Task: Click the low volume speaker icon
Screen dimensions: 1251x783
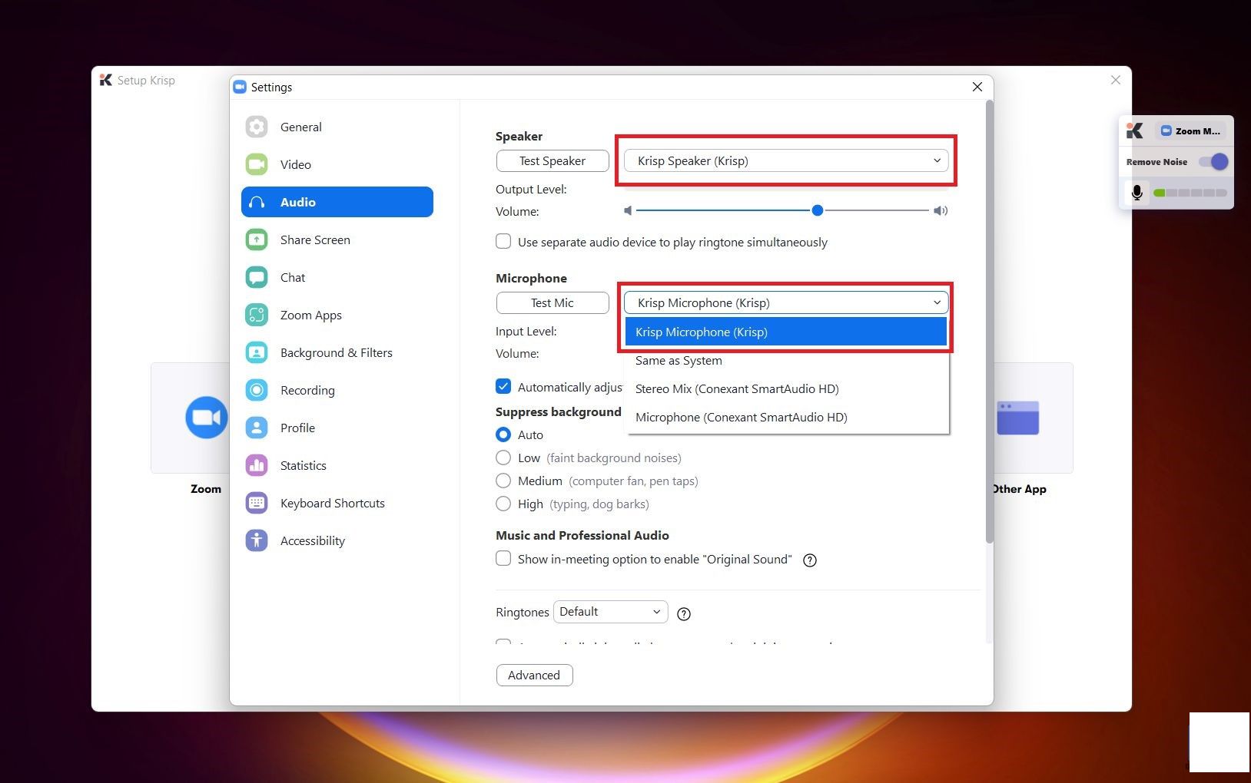Action: (628, 210)
